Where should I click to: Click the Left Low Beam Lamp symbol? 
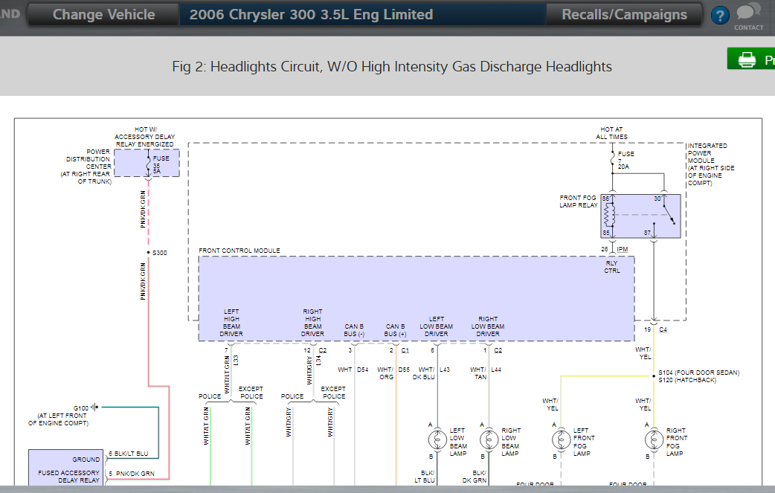pyautogui.click(x=437, y=439)
